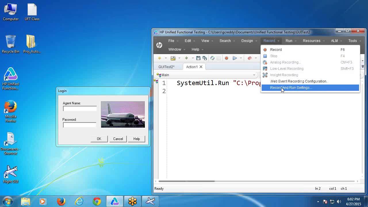Open Firefox from the taskbar
368x207 pixels.
(x=61, y=201)
